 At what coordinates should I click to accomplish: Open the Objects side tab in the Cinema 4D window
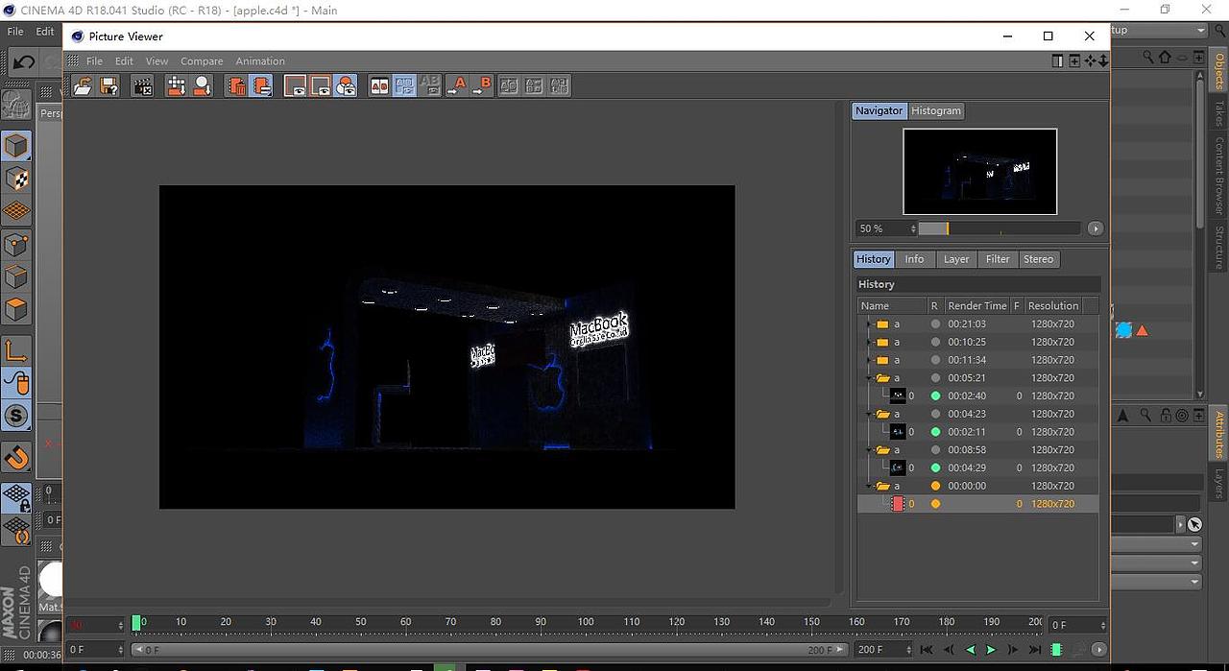click(x=1219, y=71)
